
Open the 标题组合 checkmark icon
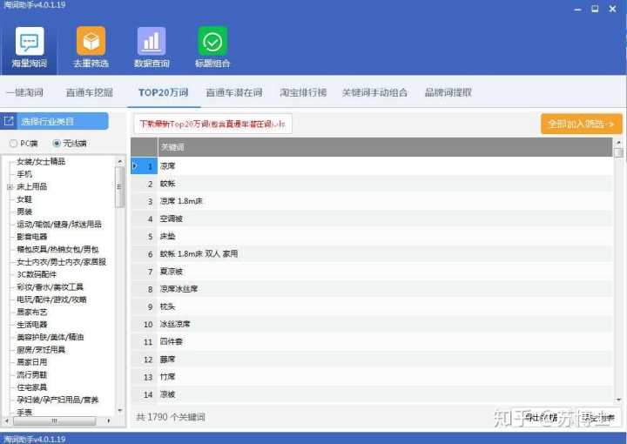pos(212,42)
